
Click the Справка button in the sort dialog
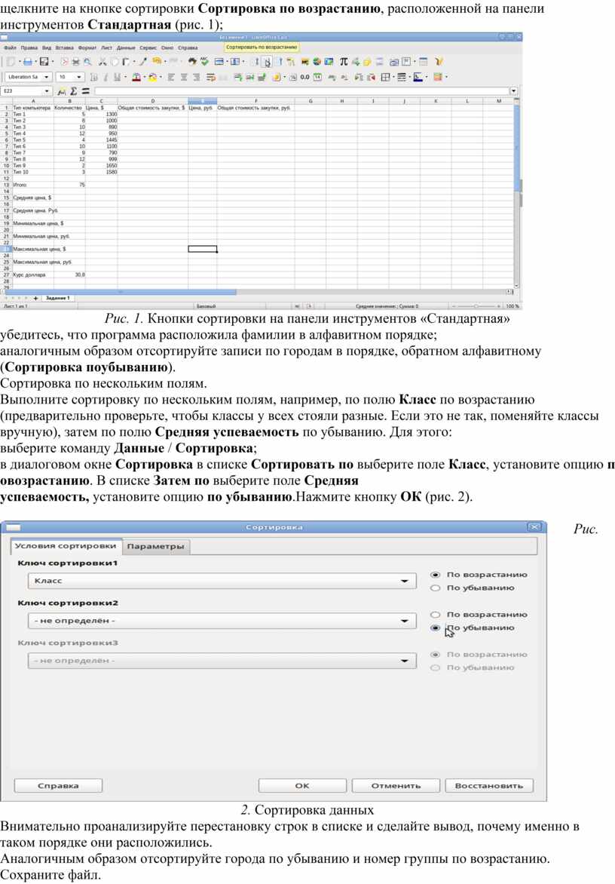tap(58, 786)
